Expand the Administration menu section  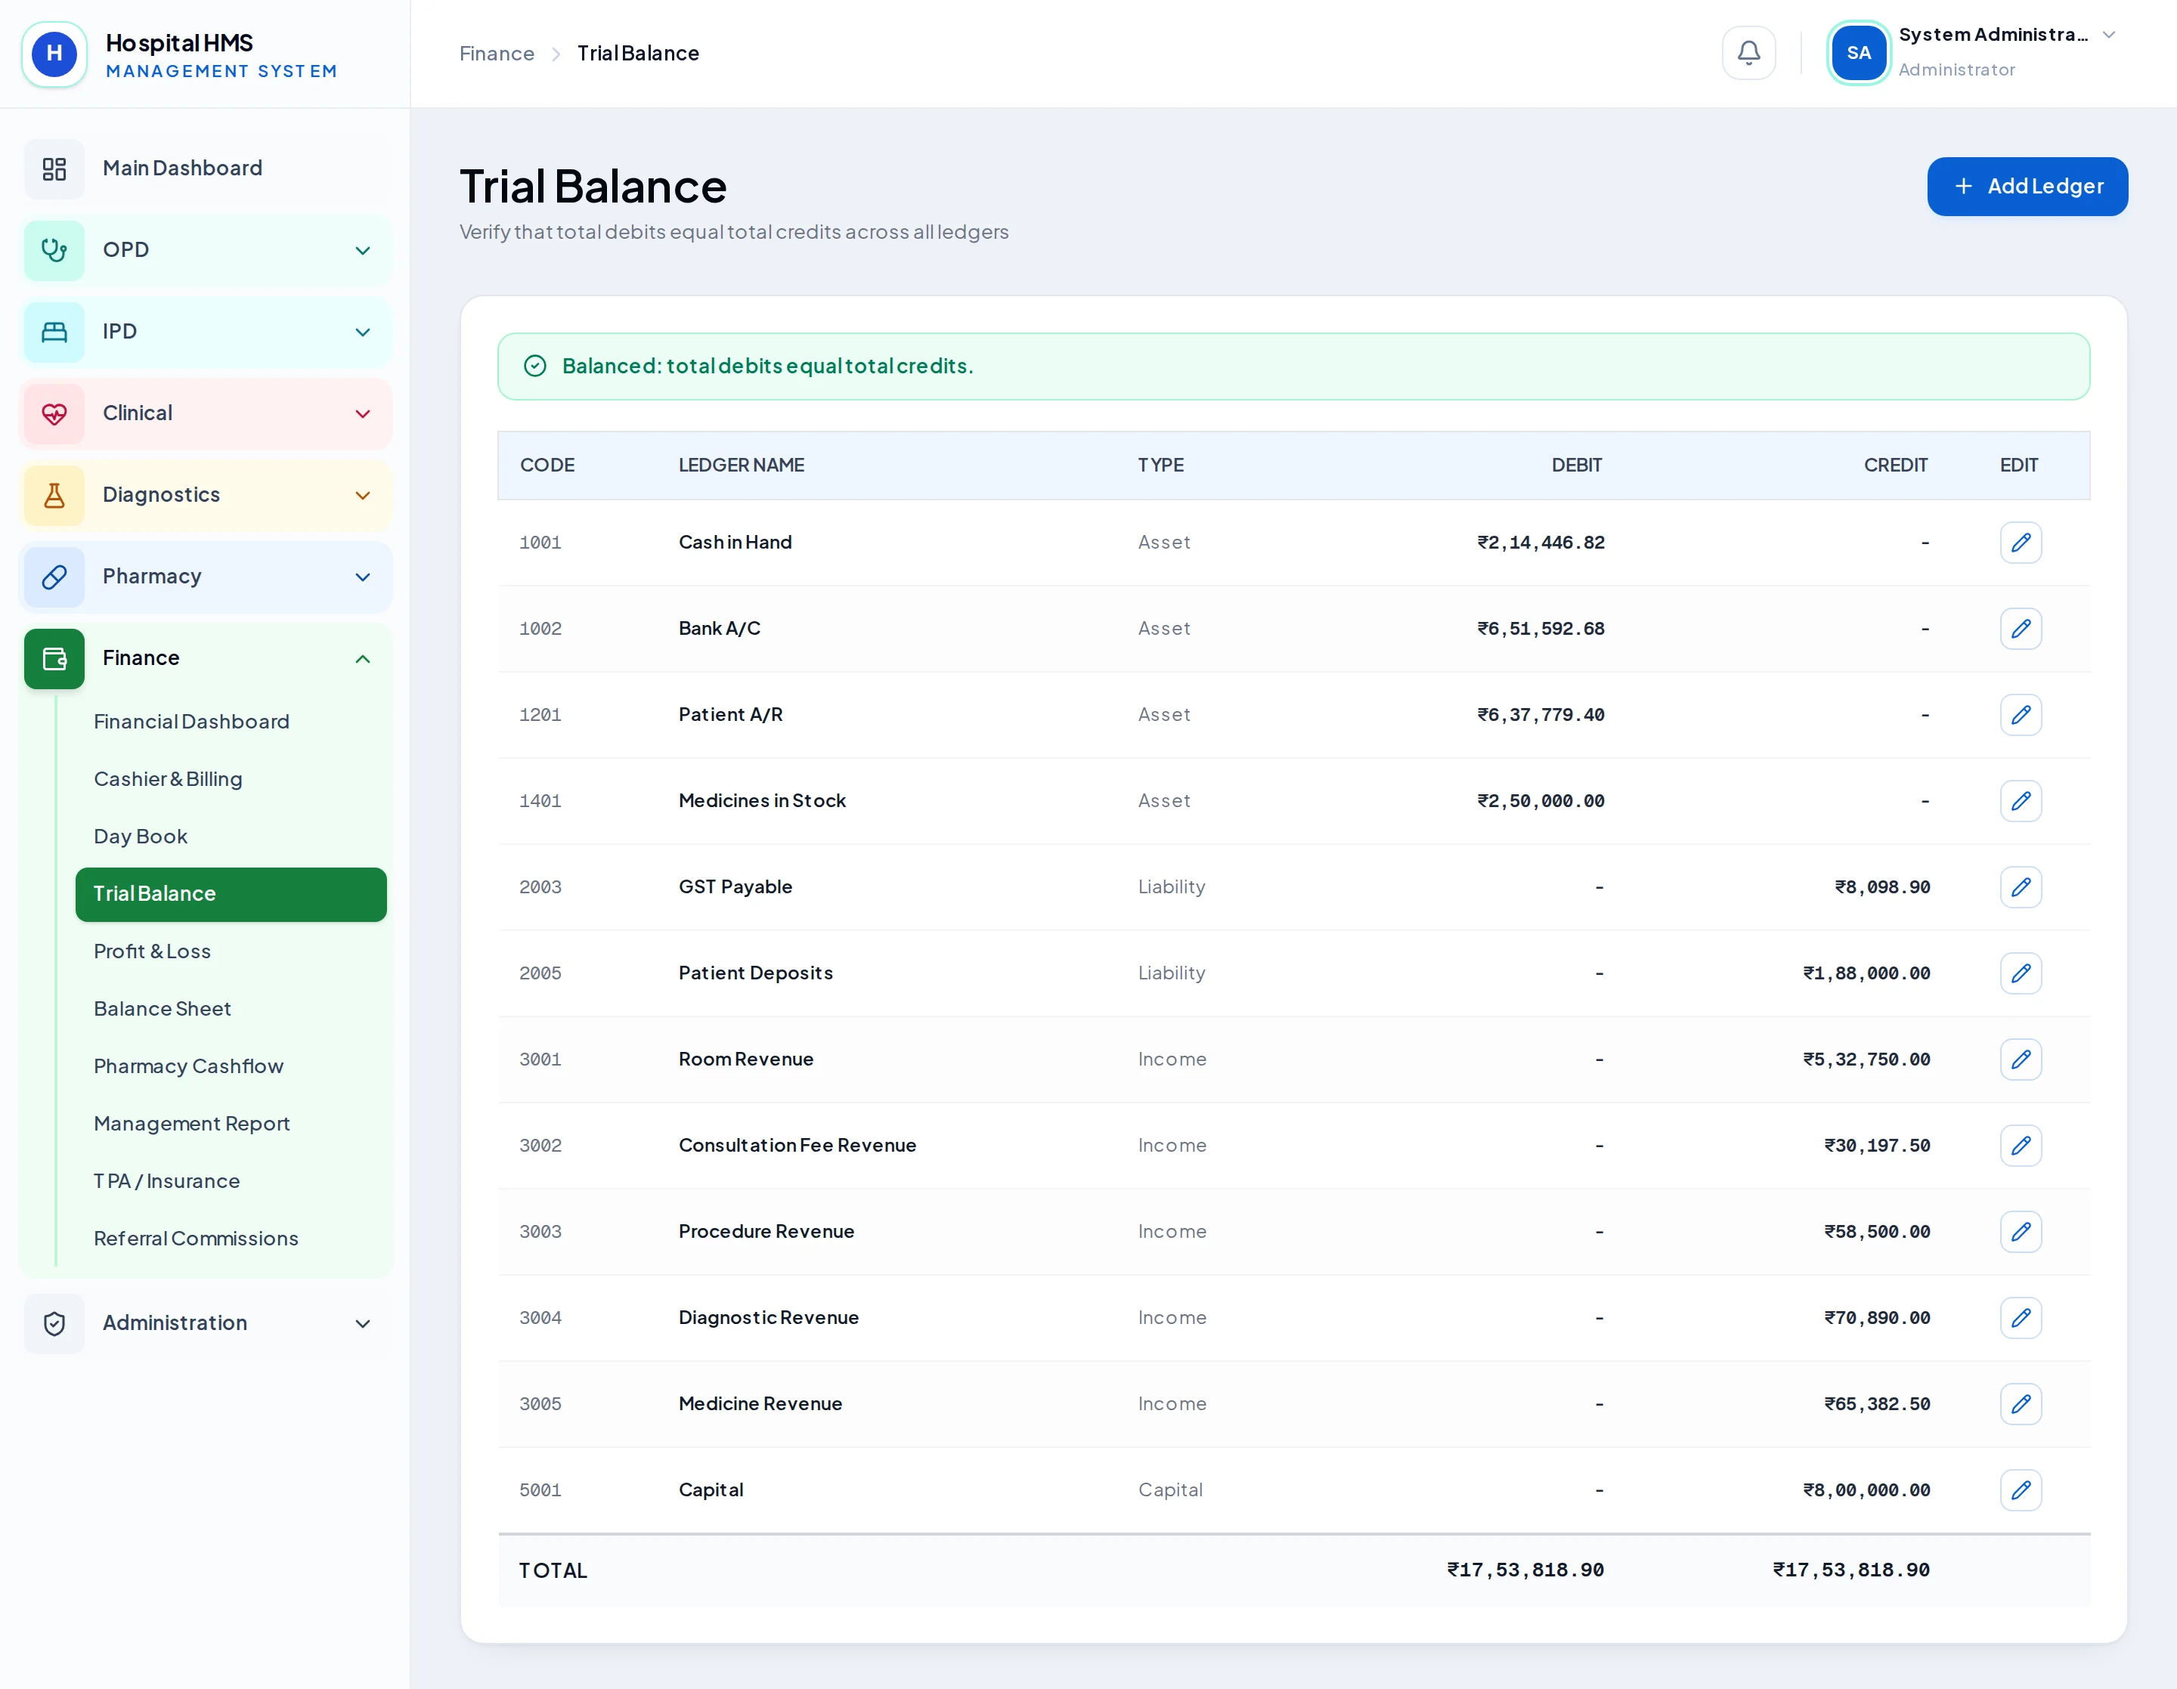coord(206,1323)
